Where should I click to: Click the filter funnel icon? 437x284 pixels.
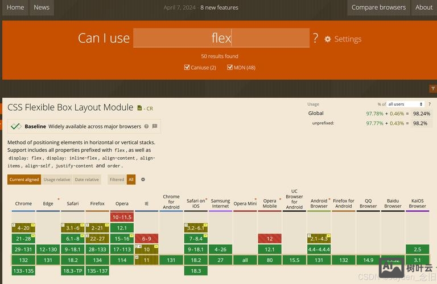point(432,89)
